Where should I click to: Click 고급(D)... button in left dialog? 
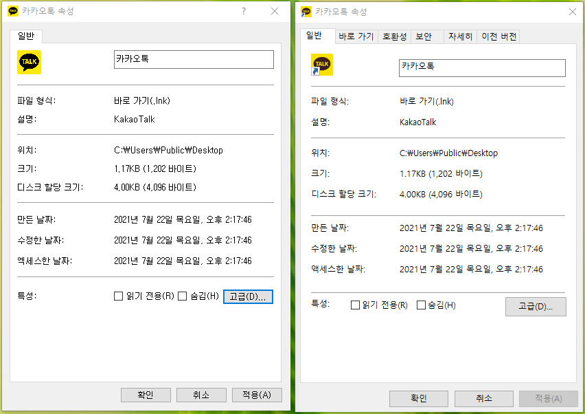tap(248, 296)
